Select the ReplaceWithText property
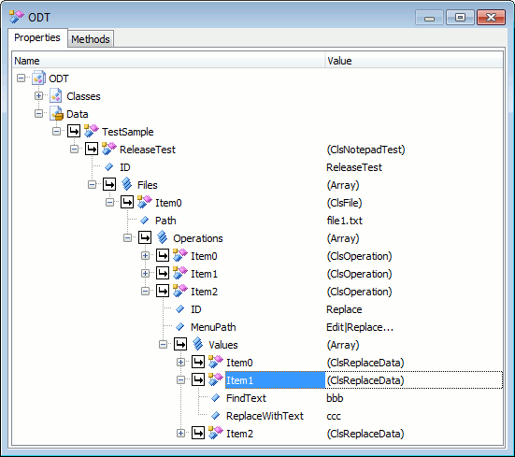This screenshot has width=515, height=457. tap(265, 416)
